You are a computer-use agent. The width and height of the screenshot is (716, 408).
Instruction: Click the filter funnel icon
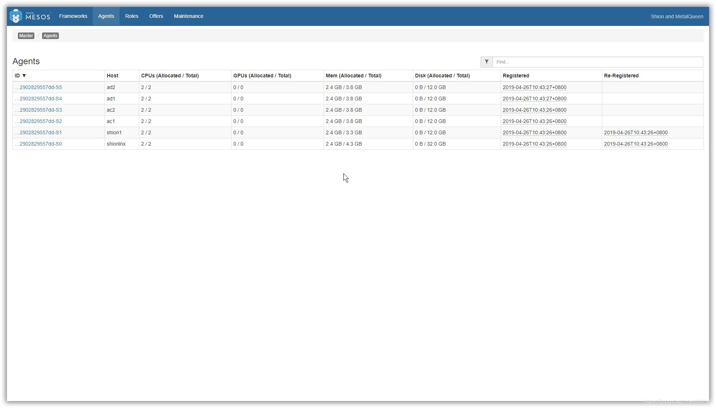point(486,62)
